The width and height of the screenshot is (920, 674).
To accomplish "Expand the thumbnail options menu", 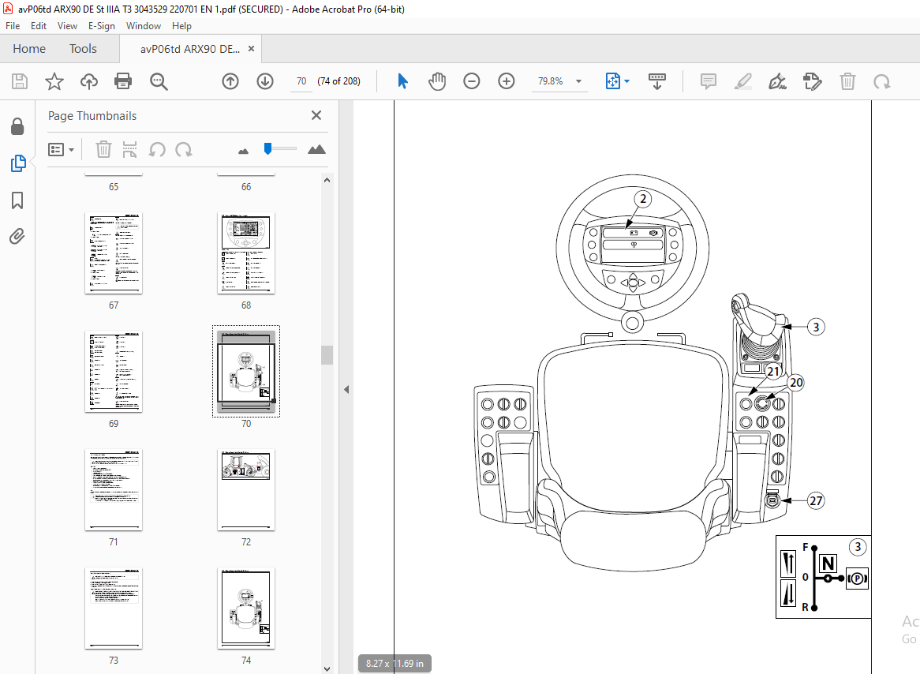I will [x=62, y=150].
